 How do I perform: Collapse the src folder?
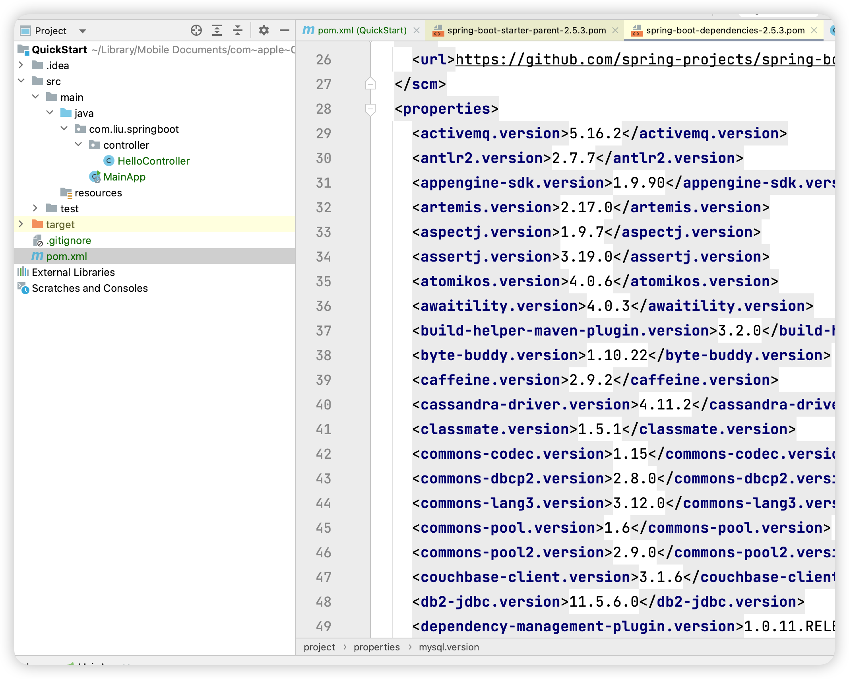click(21, 81)
